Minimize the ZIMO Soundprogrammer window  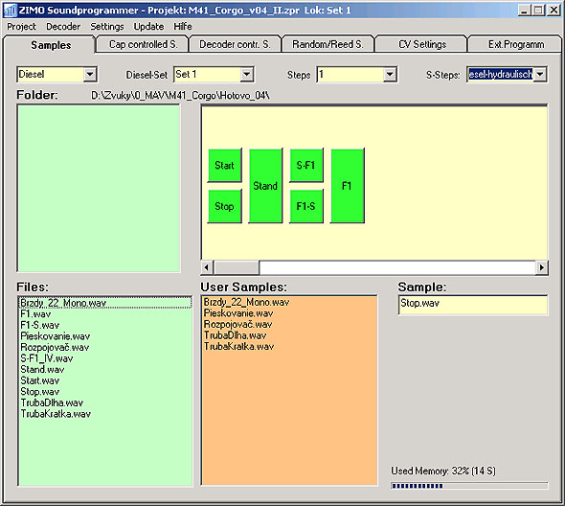coord(524,11)
